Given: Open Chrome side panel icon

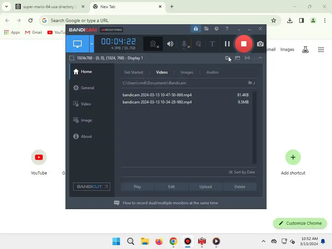Looking at the screenshot, I should point(301,20).
